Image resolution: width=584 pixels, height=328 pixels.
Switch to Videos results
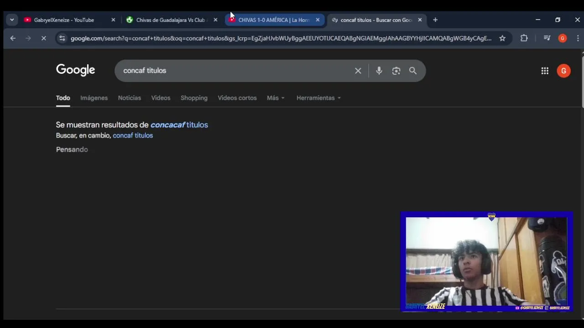(161, 98)
